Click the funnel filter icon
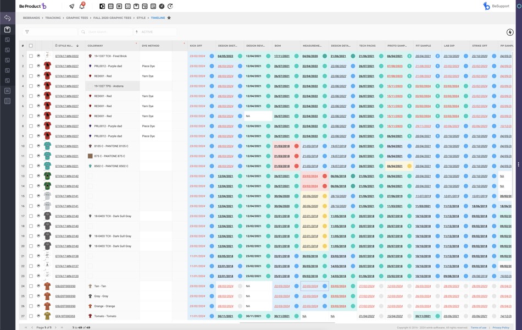Image resolution: width=522 pixels, height=330 pixels. click(x=27, y=32)
